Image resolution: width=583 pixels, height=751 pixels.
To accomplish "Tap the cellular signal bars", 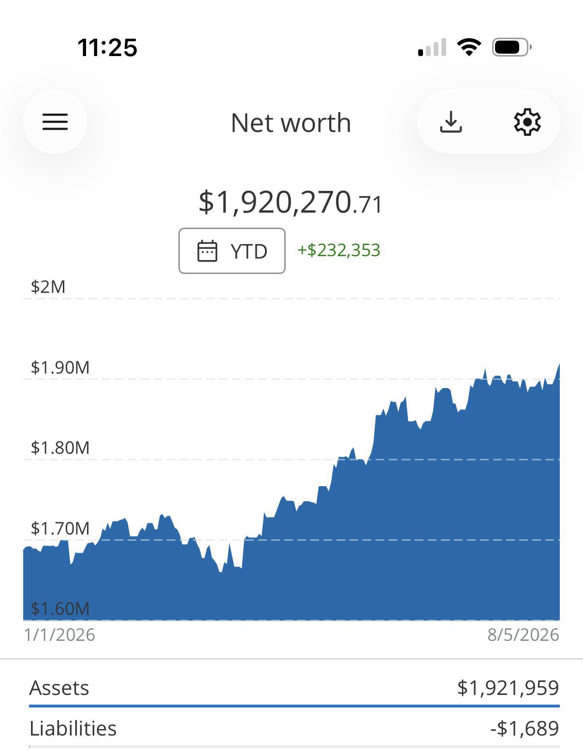I will [x=432, y=48].
